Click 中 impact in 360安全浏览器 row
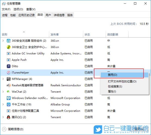 pos(108,41)
